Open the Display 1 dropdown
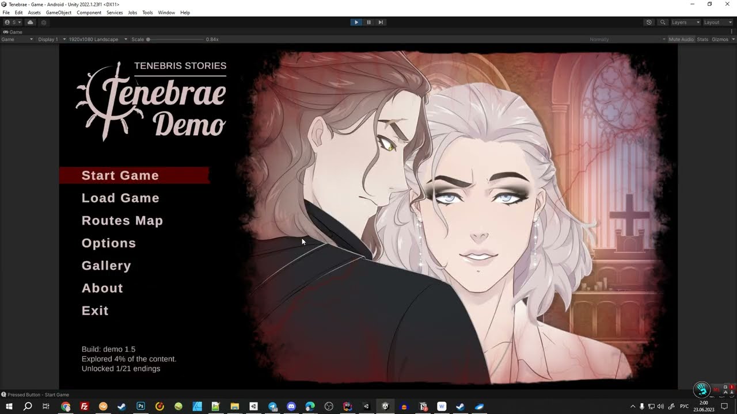This screenshot has width=737, height=414. pos(52,39)
